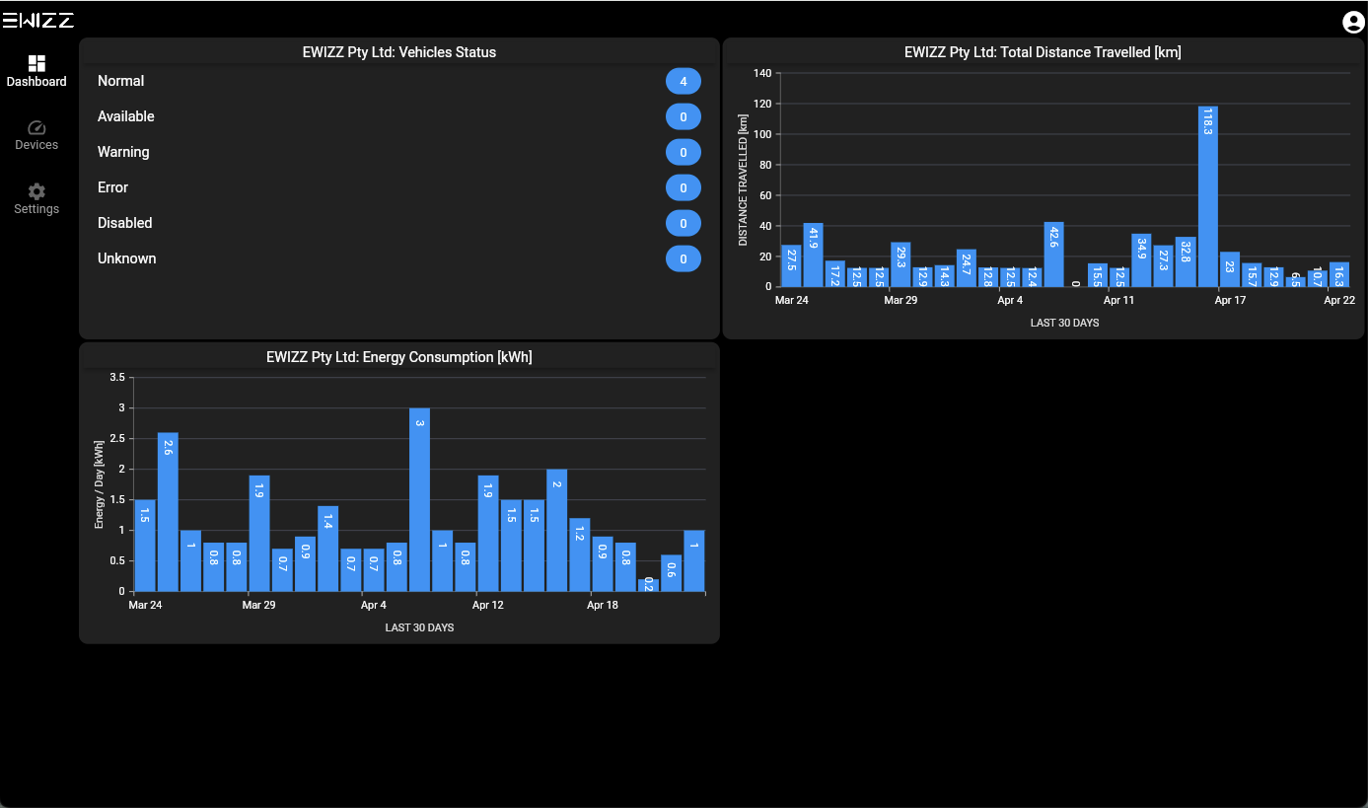Click the Disabled vehicles count badge

(684, 224)
